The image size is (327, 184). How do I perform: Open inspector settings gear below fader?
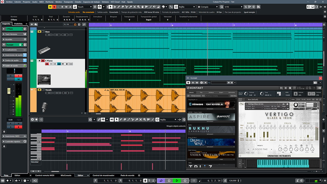4,131
